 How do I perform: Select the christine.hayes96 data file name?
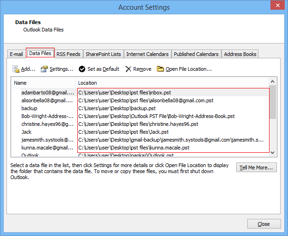(x=48, y=124)
